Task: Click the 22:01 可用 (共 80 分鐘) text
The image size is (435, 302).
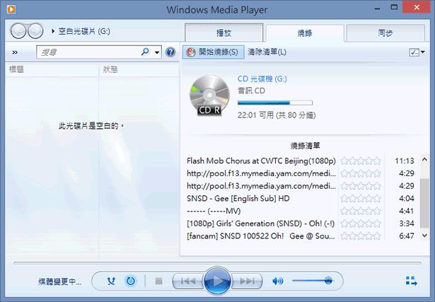Action: point(277,115)
